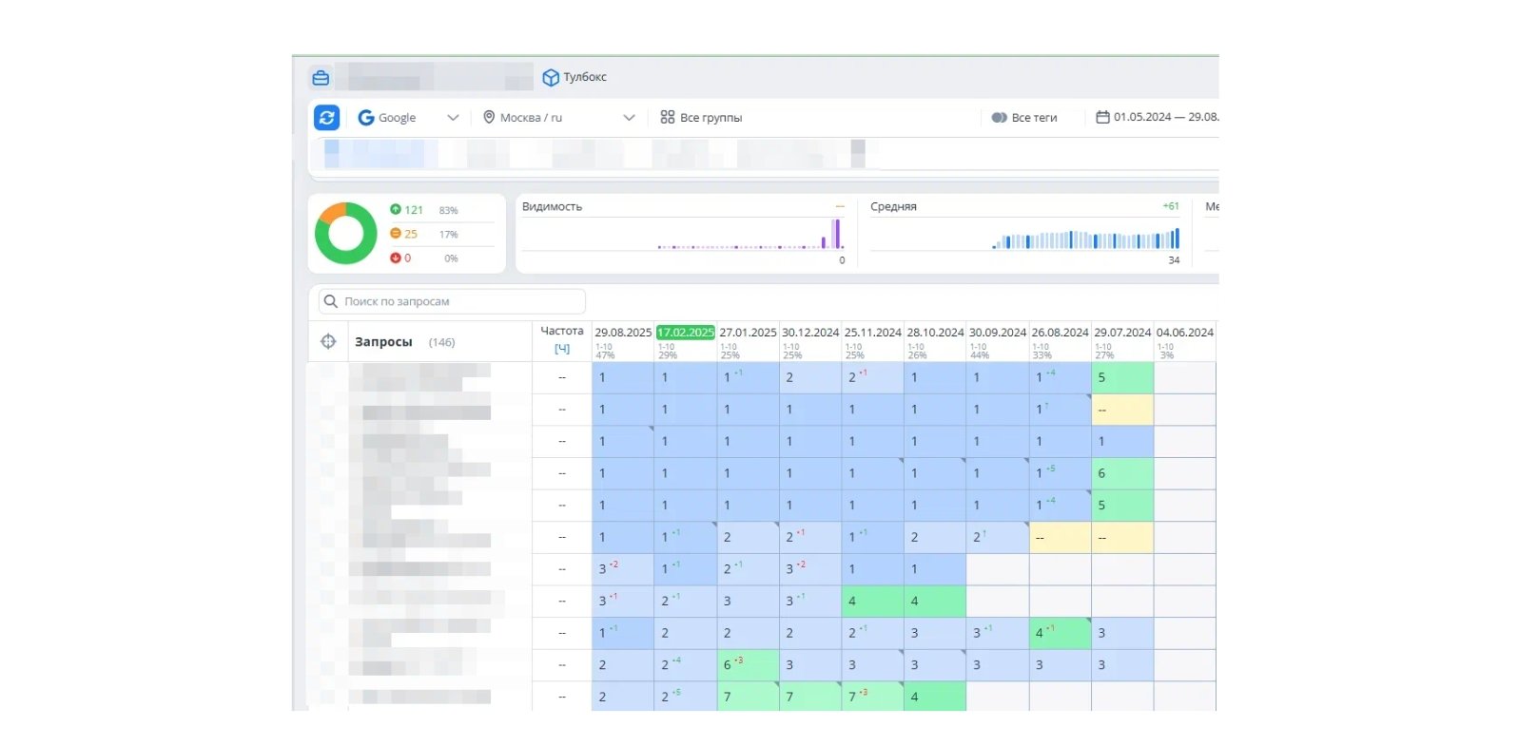Click the Запросы column header
Screen dimensions: 1538x746
coord(383,342)
